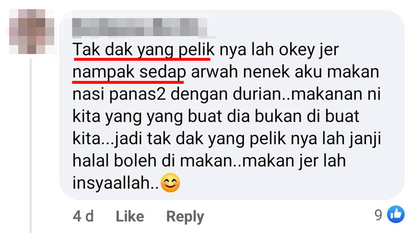Image resolution: width=417 pixels, height=233 pixels.
Task: Click the blue thumbs-up reaction icon
Action: [396, 214]
